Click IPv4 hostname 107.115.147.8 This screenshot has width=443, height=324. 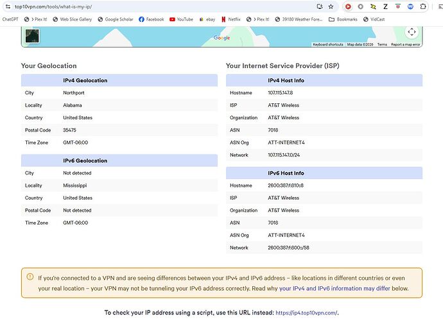[x=281, y=93]
